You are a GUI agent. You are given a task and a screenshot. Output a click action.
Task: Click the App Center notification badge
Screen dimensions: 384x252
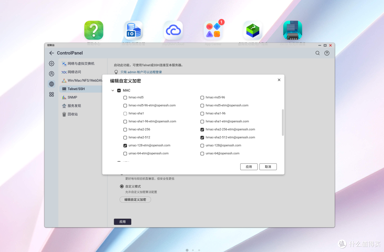click(222, 22)
